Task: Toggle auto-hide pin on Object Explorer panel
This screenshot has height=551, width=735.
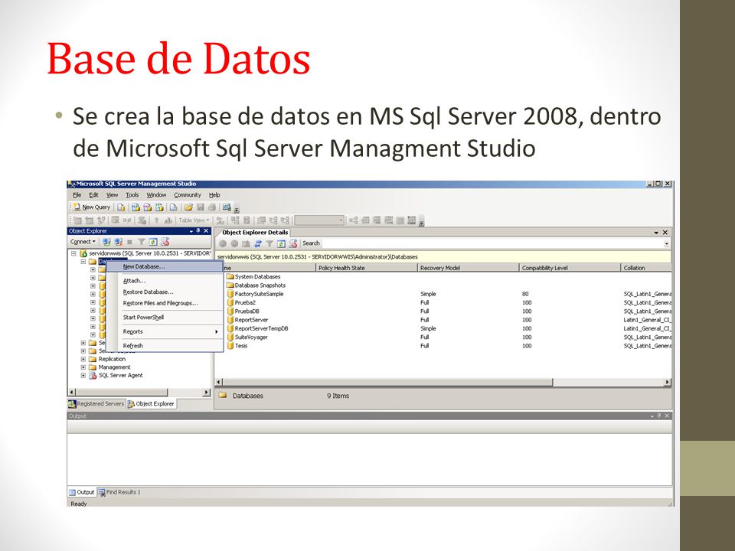Action: click(x=198, y=231)
